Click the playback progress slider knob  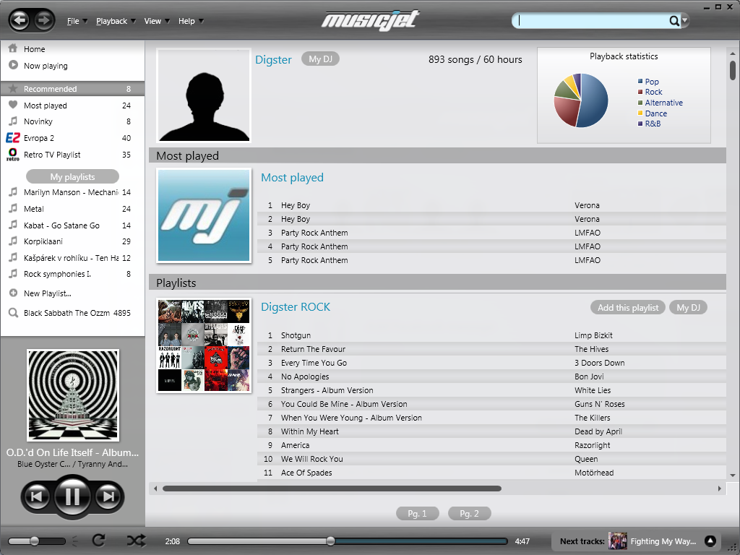click(x=330, y=541)
